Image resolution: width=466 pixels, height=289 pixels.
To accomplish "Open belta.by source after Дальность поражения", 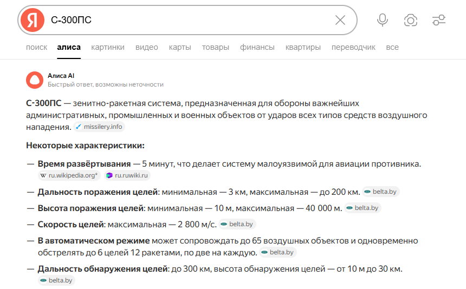I will coord(381,192).
